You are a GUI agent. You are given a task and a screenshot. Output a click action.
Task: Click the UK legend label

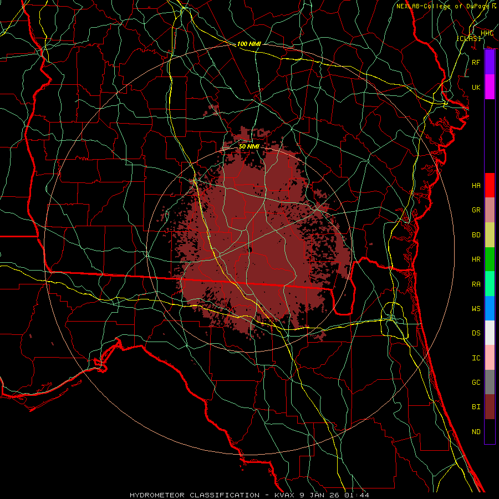476,87
